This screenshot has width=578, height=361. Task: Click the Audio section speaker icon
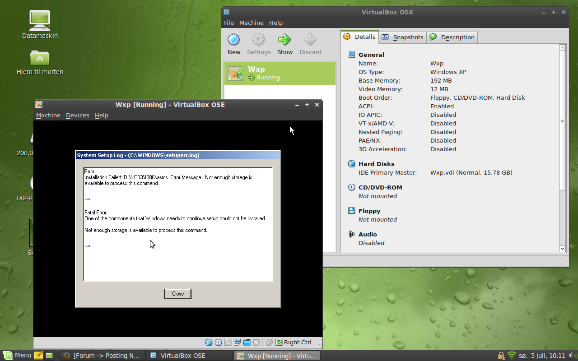352,234
